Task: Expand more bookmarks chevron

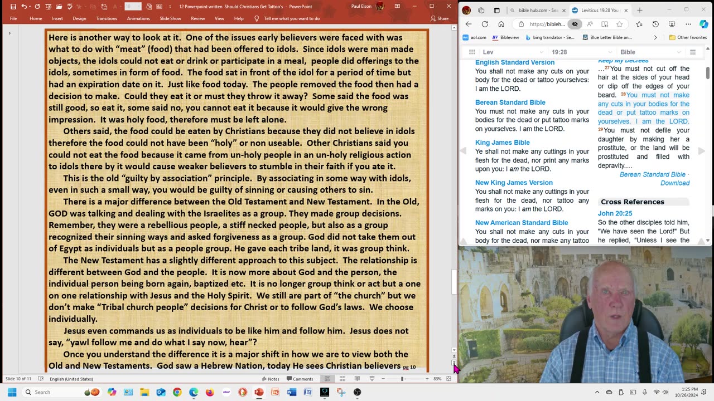Action: (655, 37)
